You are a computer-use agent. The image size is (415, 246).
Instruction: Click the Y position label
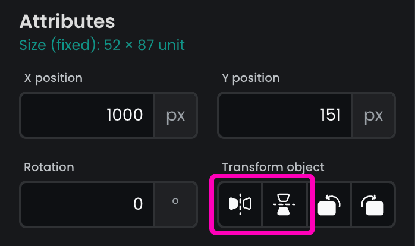pyautogui.click(x=250, y=78)
